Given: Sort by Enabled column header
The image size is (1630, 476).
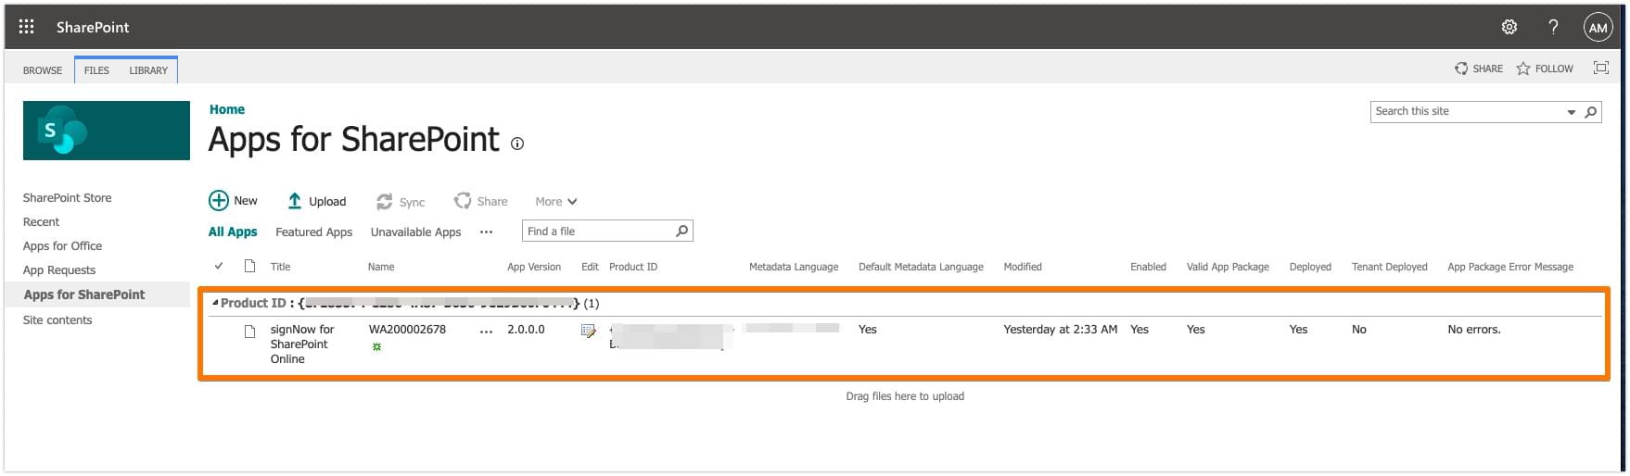Looking at the screenshot, I should coord(1148,267).
